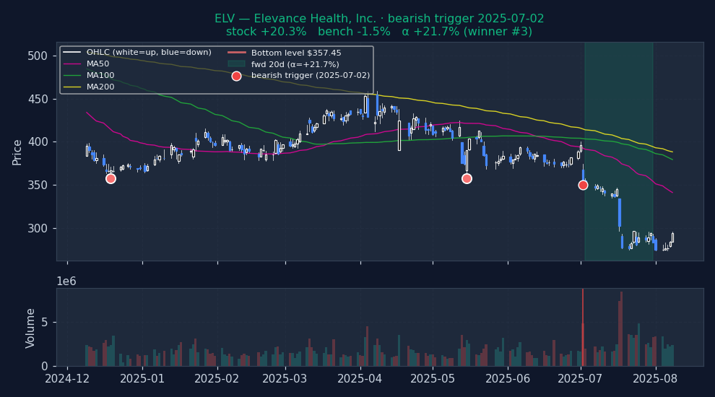Screen dimensions: 715x397
Task: Click the Volume axis label
Action: tap(31, 328)
